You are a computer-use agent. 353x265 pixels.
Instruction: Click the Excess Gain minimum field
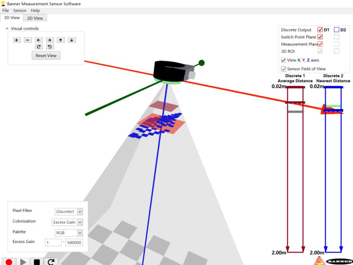(x=53, y=242)
